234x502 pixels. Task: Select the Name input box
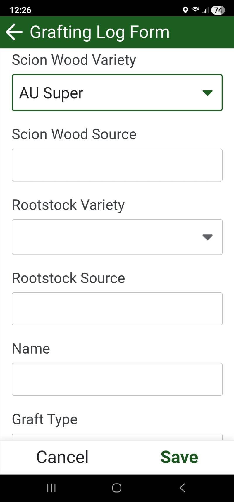117,379
